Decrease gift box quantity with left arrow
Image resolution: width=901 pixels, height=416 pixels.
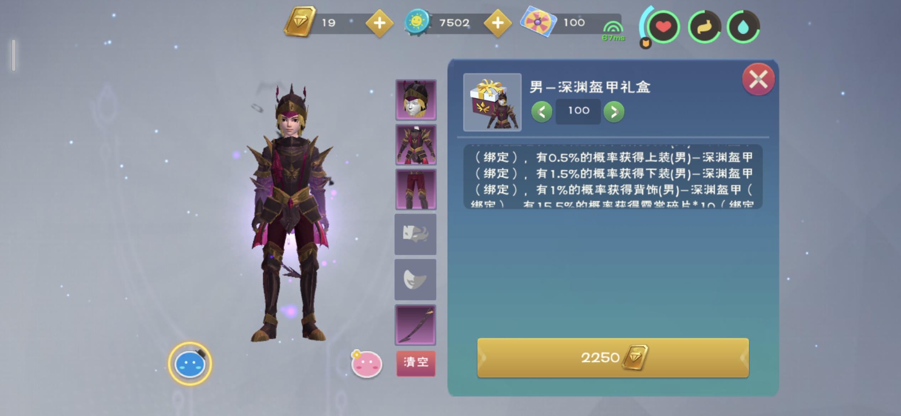[x=542, y=112]
